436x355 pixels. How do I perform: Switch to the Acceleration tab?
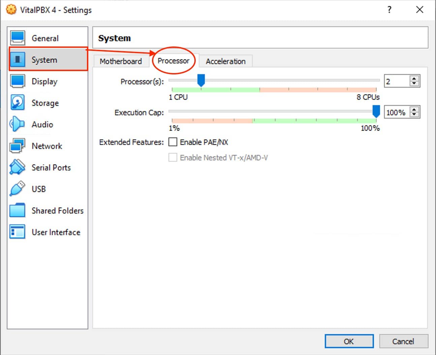[226, 61]
